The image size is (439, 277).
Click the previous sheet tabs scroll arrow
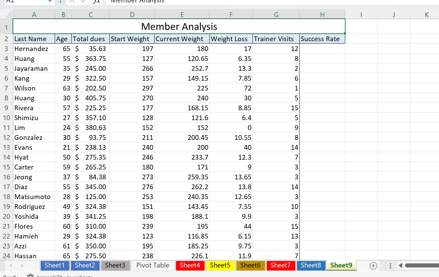[10, 265]
